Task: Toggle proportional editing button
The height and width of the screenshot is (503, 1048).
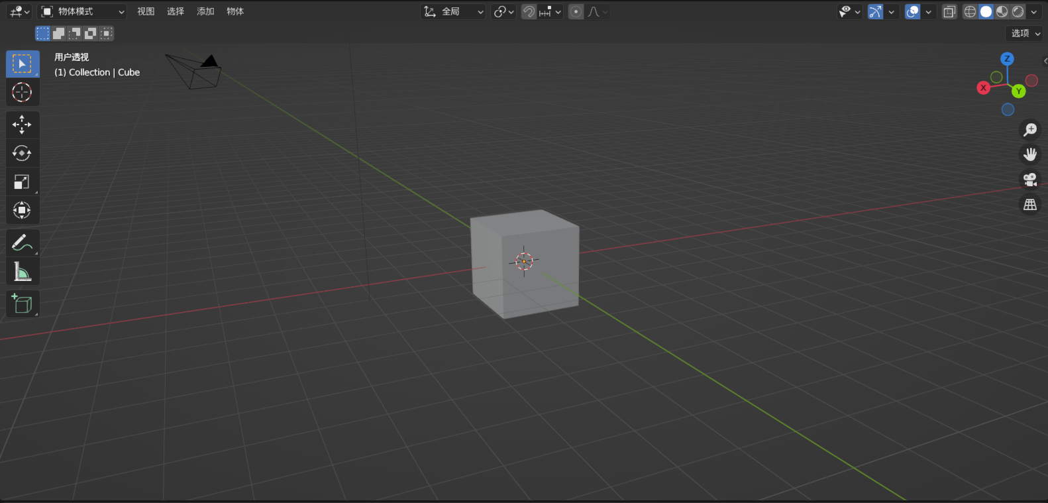Action: point(576,11)
